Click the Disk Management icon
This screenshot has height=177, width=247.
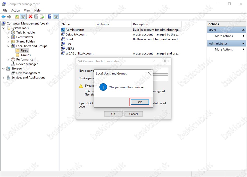[13, 73]
